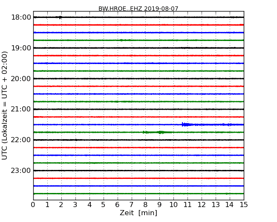Click the 3 minute tick label

click(x=75, y=205)
